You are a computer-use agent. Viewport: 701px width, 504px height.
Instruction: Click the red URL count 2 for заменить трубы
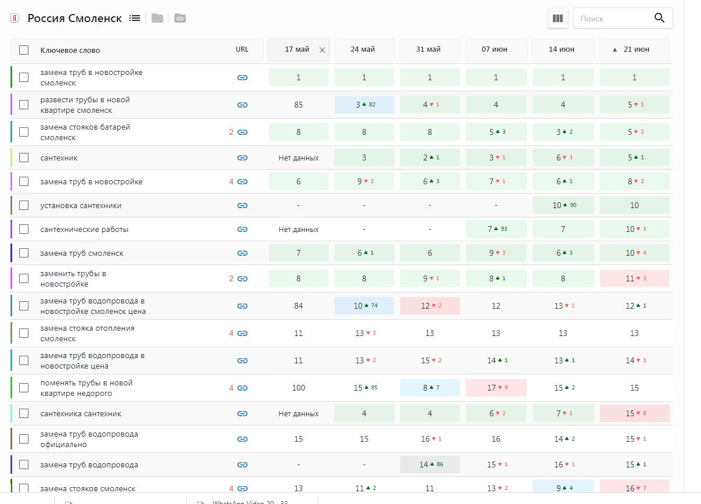click(231, 278)
